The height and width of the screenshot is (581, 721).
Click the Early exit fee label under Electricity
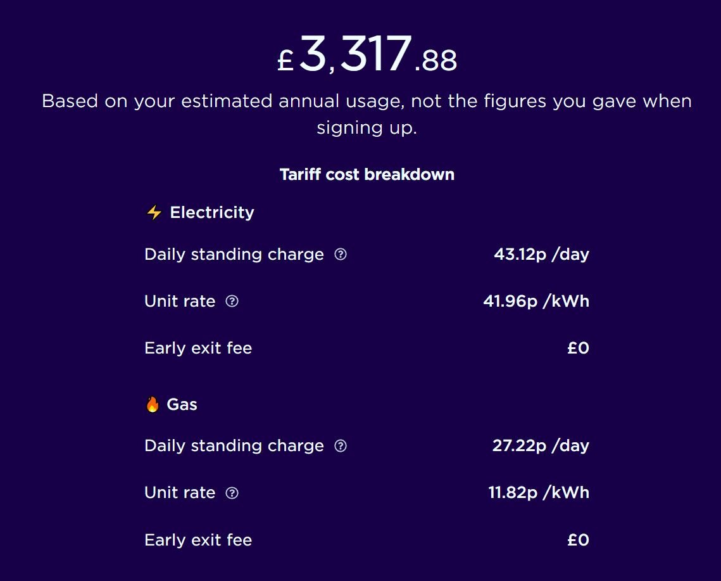coord(198,348)
